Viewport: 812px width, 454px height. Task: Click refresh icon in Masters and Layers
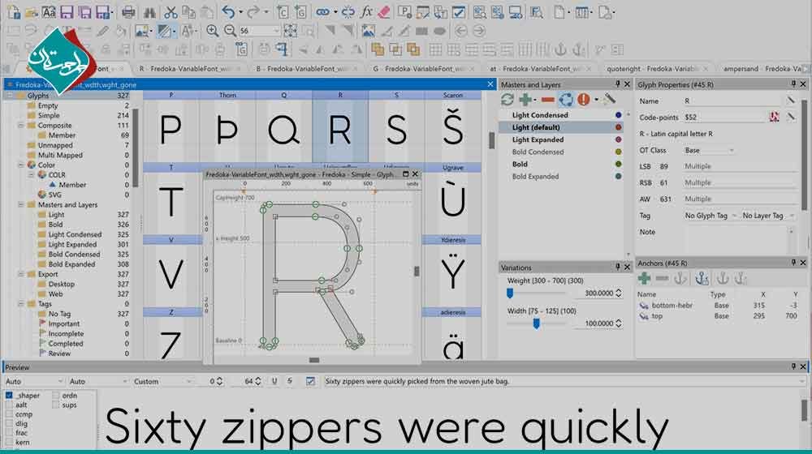[507, 99]
